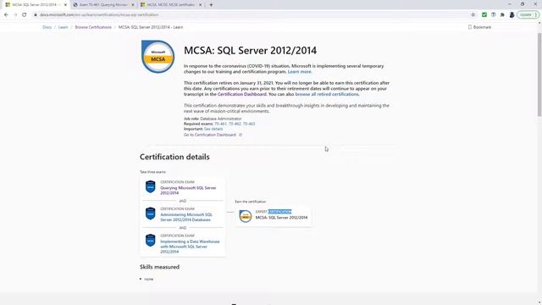Screen dimensions: 542x305
Task: Click the scrollbar down arrow
Action: pyautogui.click(x=539, y=302)
